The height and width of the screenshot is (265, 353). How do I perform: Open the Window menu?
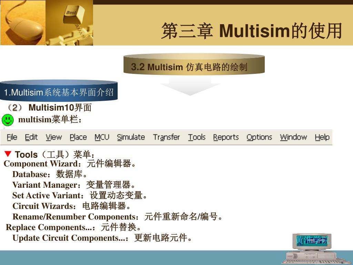293,137
